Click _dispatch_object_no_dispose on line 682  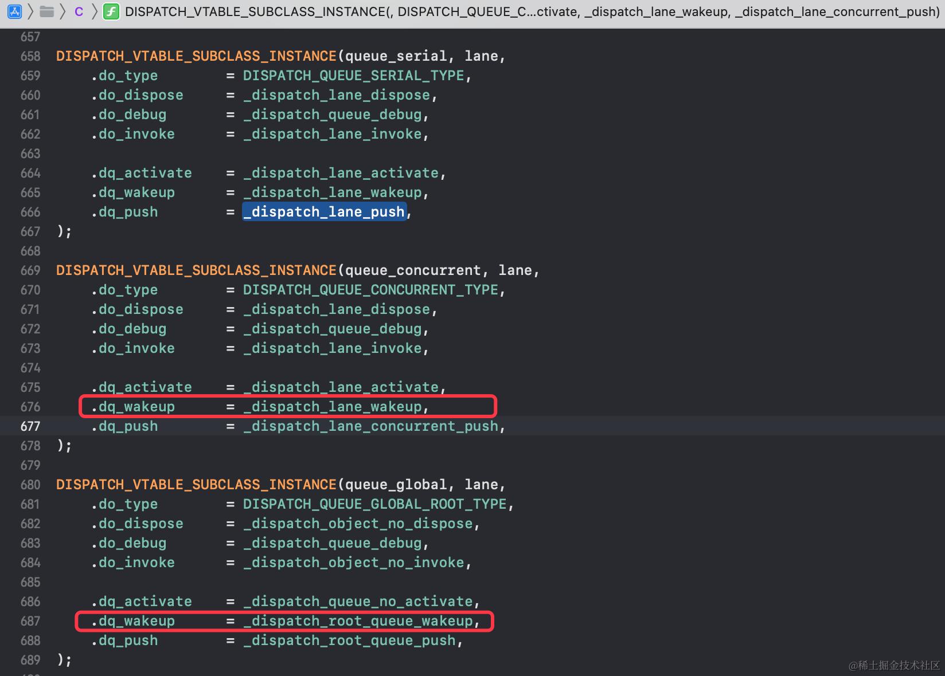coord(358,524)
